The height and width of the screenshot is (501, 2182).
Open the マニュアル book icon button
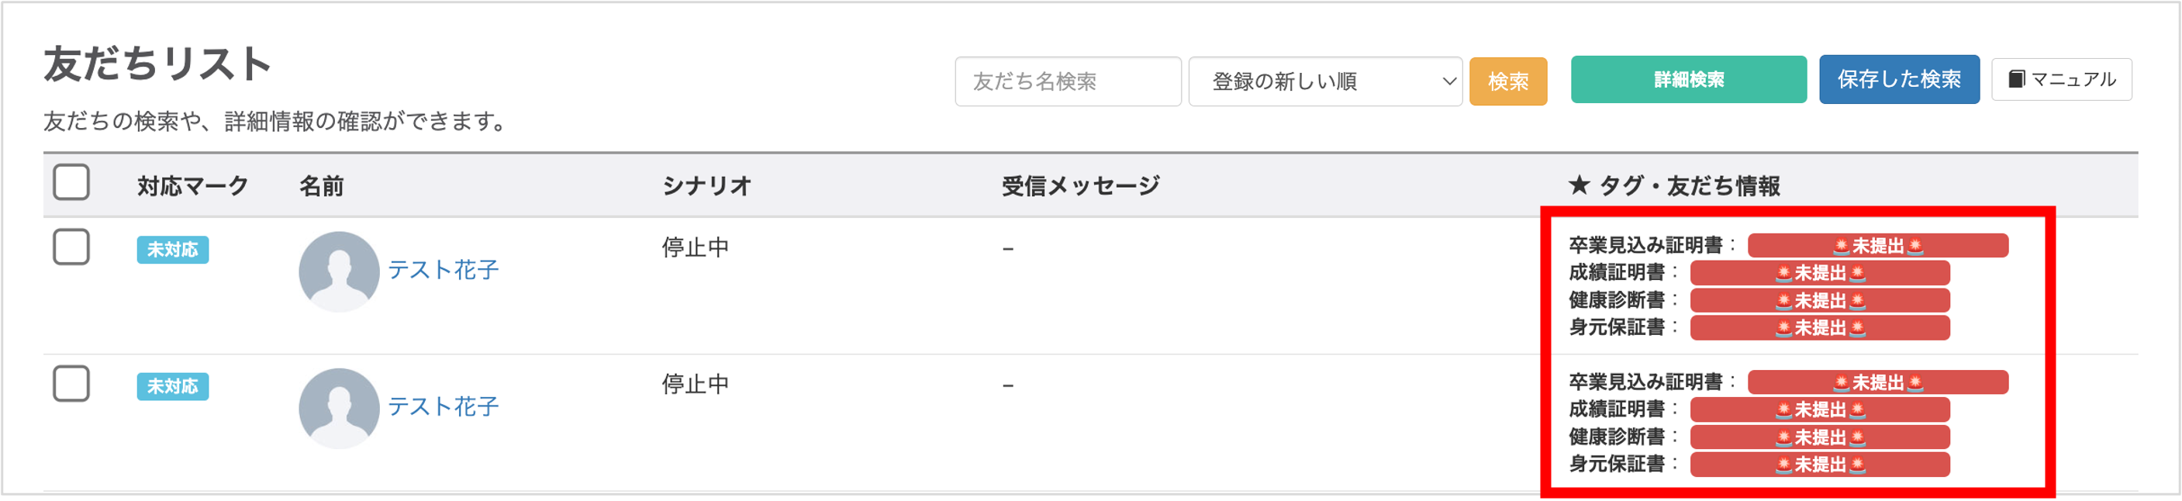click(2061, 80)
